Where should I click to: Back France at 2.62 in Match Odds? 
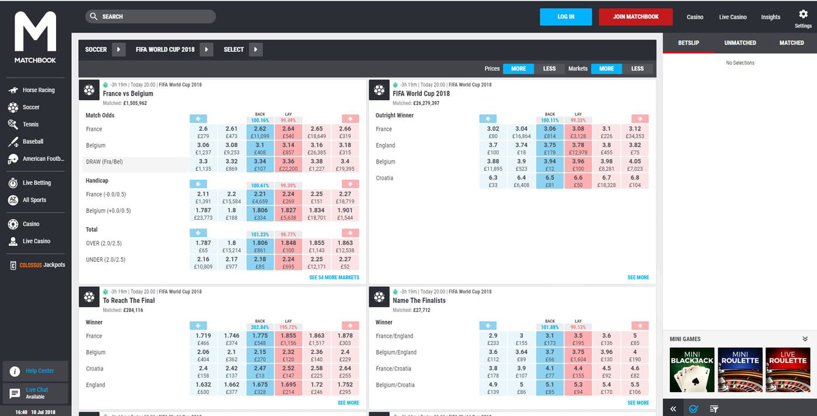[260, 132]
